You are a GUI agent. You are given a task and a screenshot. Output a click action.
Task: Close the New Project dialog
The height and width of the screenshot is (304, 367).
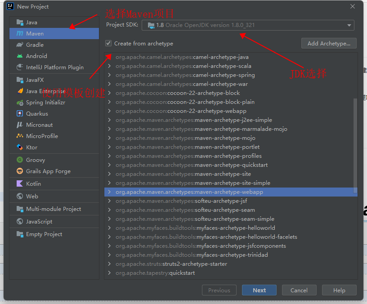[x=353, y=7]
